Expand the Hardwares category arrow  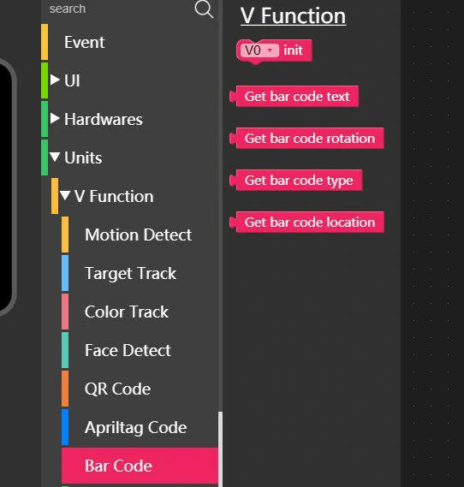tap(55, 118)
